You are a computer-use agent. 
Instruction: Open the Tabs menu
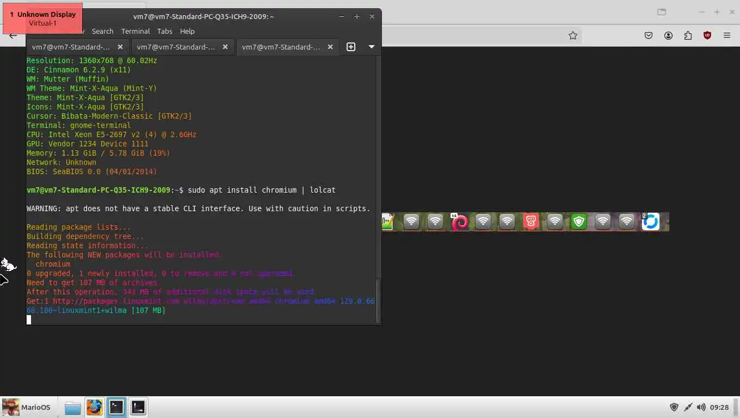point(165,31)
